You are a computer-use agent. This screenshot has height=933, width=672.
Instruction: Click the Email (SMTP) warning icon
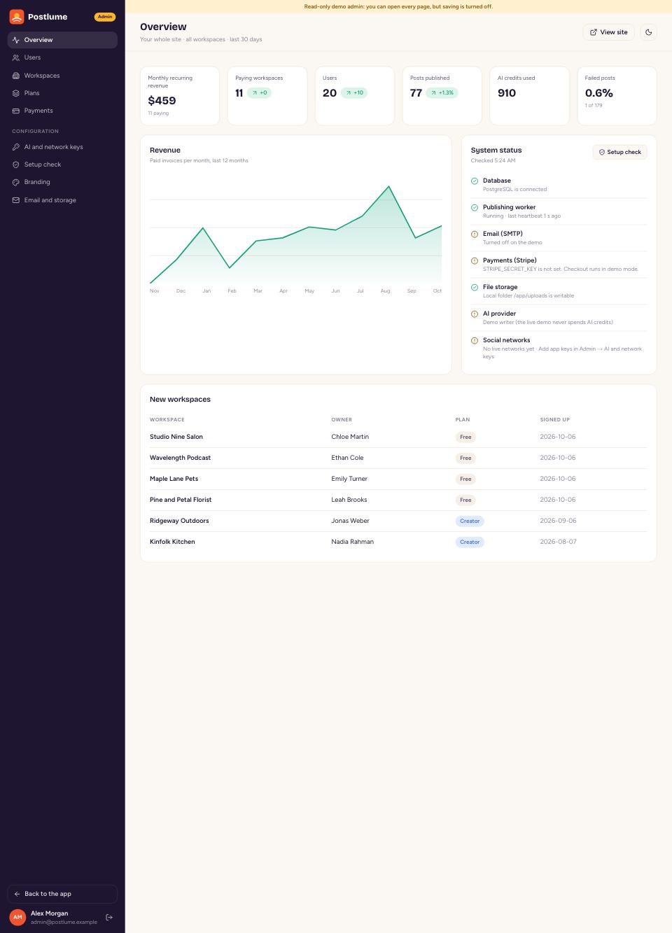tap(475, 234)
